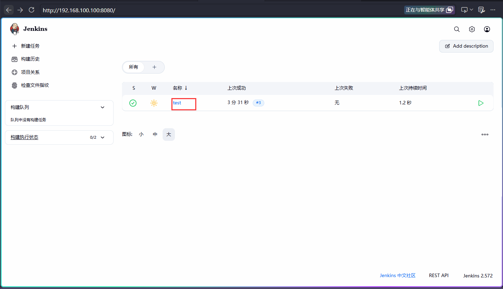Click the browser extension icon beside the menu

482,10
